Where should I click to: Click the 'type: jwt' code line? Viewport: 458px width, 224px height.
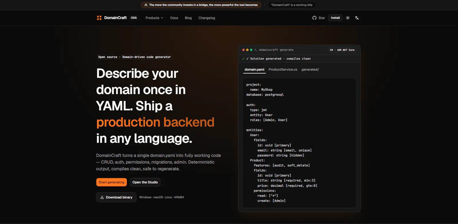(x=258, y=110)
